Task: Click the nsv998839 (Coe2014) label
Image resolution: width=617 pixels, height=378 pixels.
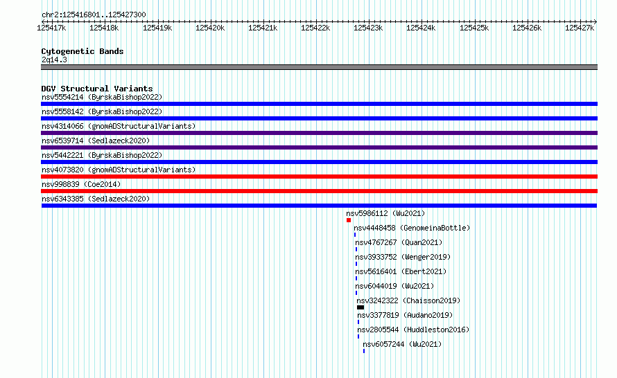Action: click(81, 184)
